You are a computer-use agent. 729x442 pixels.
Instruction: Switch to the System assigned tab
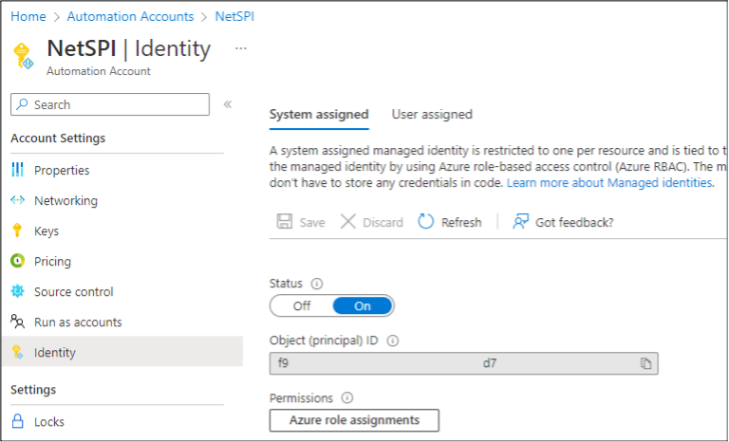point(319,115)
